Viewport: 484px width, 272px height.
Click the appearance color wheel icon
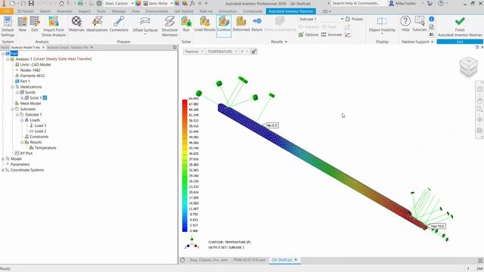(x=138, y=3)
